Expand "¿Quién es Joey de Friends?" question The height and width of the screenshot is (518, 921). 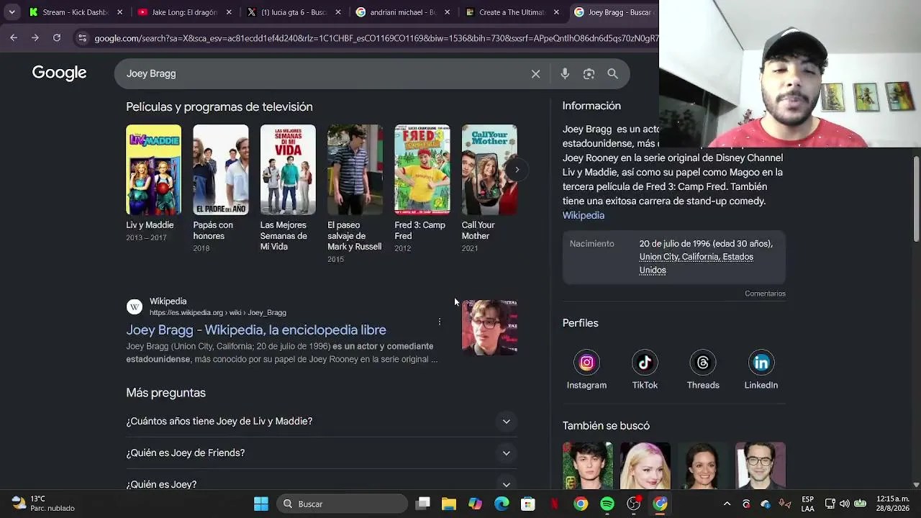click(x=321, y=453)
